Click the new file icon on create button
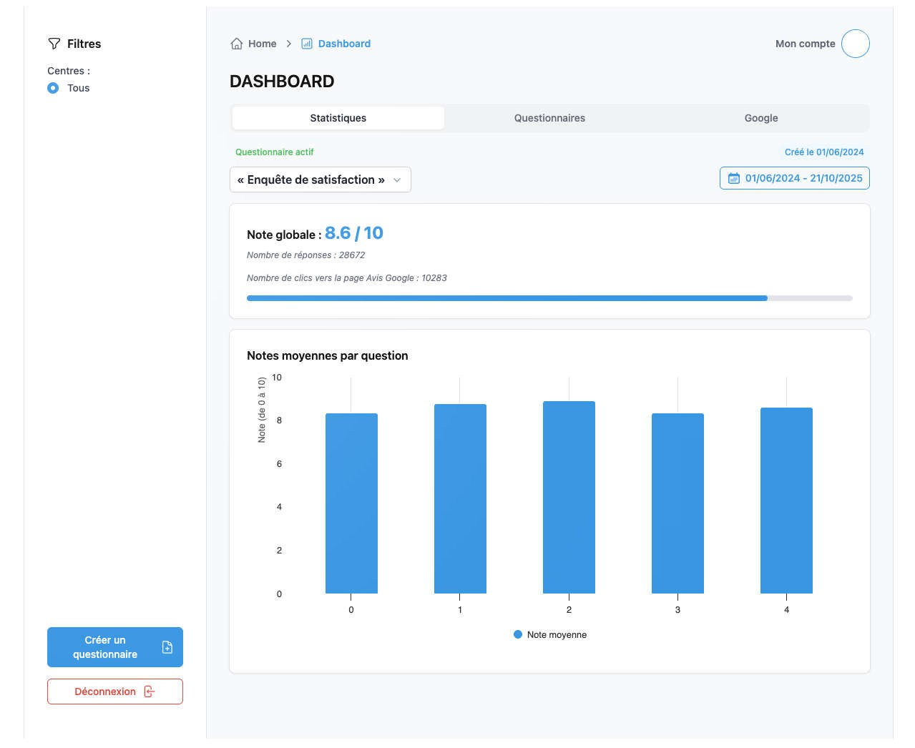Image resolution: width=915 pixels, height=748 pixels. [x=167, y=647]
